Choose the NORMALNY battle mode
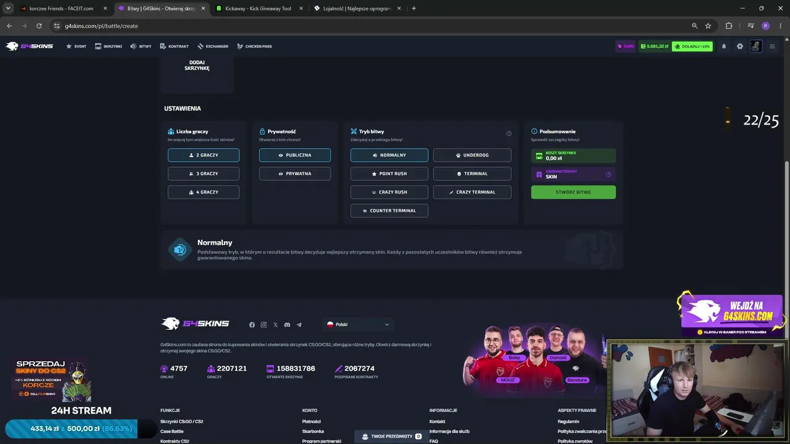 coord(389,155)
